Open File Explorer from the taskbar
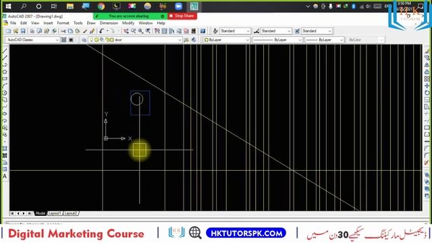Screen dimensions: 432x243 coord(70,6)
